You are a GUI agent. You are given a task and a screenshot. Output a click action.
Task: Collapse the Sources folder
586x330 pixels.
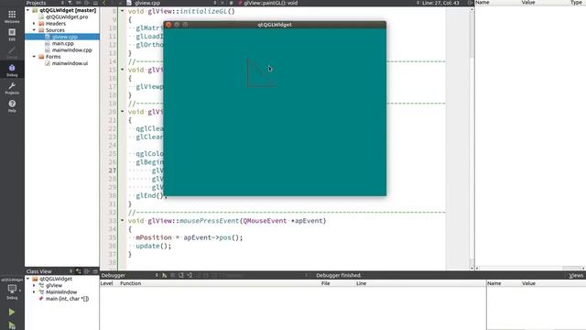coord(35,30)
